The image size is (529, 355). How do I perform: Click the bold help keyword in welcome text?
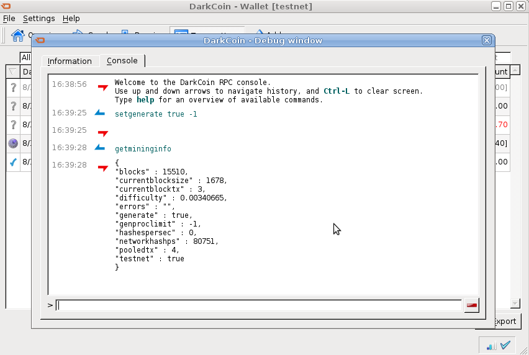coord(145,100)
